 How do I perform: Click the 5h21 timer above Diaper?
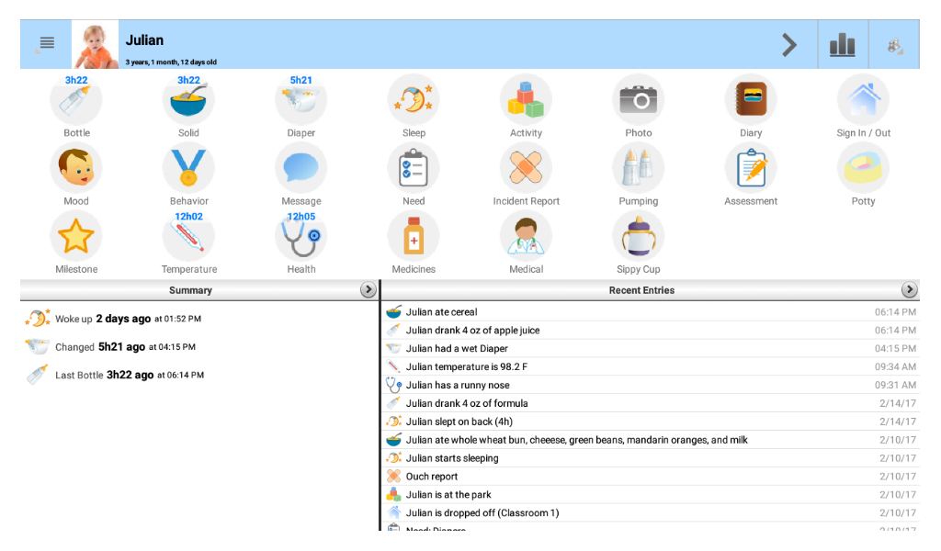tap(300, 80)
